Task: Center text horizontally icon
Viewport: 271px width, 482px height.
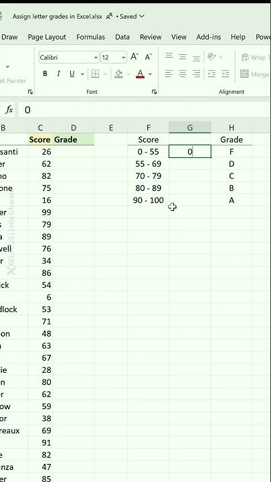Action: tap(183, 74)
